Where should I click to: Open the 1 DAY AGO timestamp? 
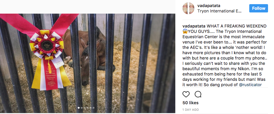191,110
